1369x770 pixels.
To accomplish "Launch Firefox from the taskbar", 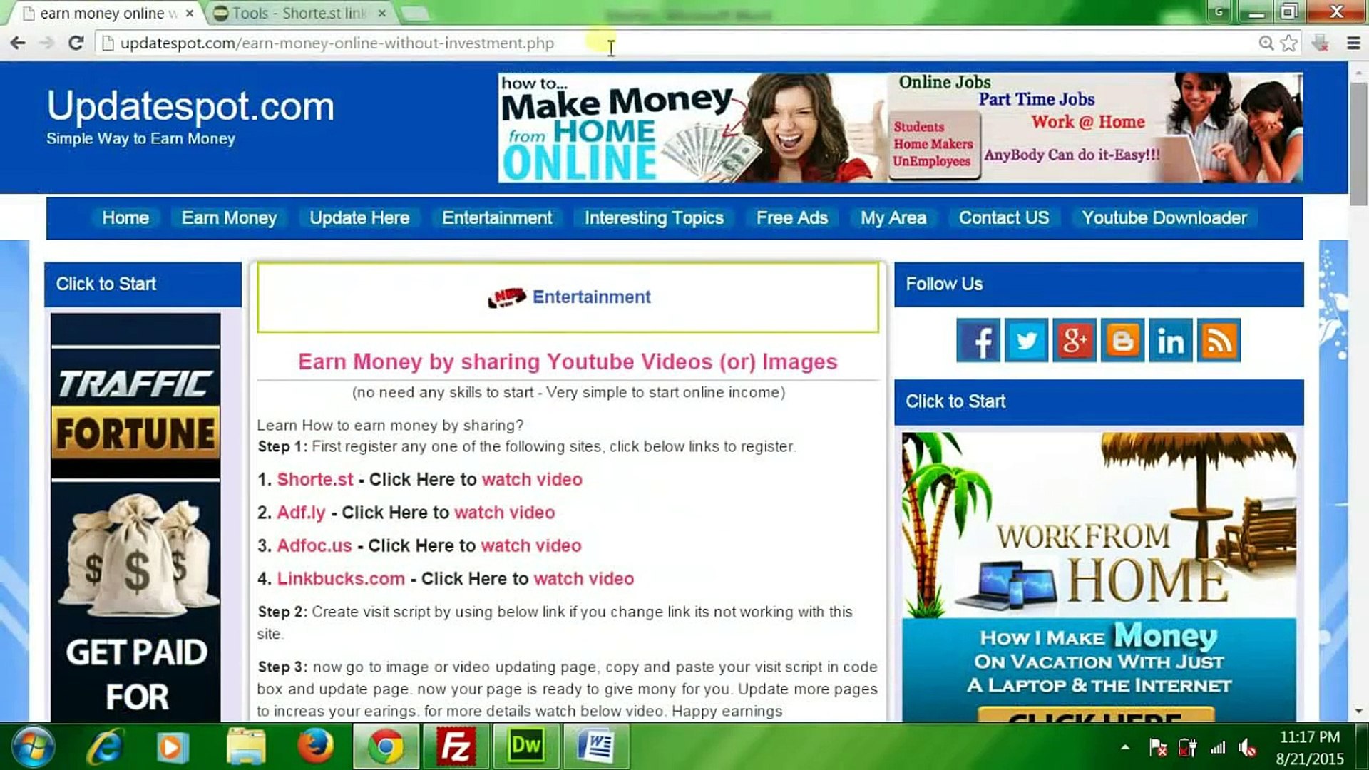I will [315, 747].
